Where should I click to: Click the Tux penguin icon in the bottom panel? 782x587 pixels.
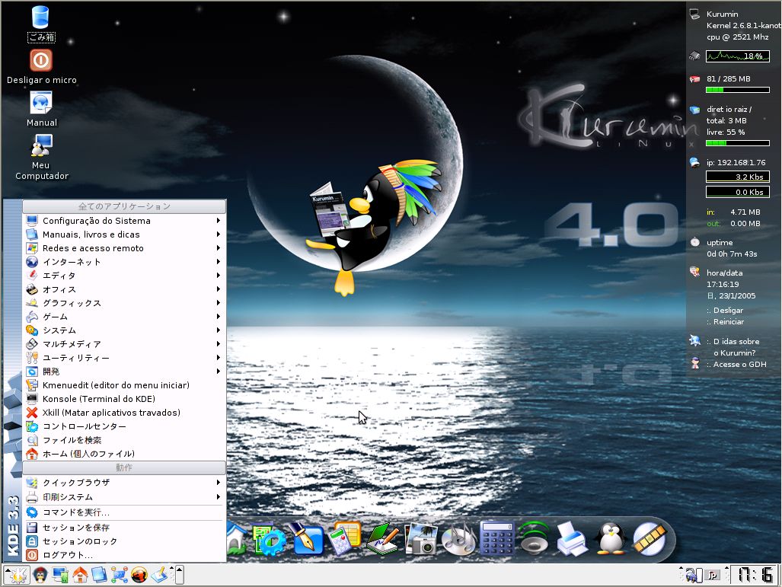point(40,575)
